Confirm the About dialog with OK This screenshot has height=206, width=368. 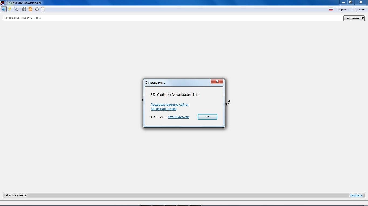tap(207, 117)
